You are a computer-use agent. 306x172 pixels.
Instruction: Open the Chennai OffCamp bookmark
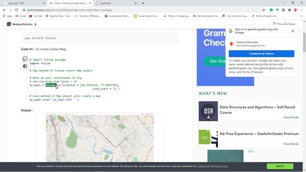[87, 16]
